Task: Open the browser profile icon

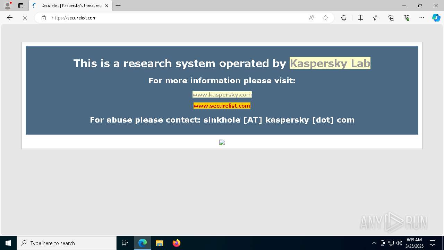Action: click(8, 6)
